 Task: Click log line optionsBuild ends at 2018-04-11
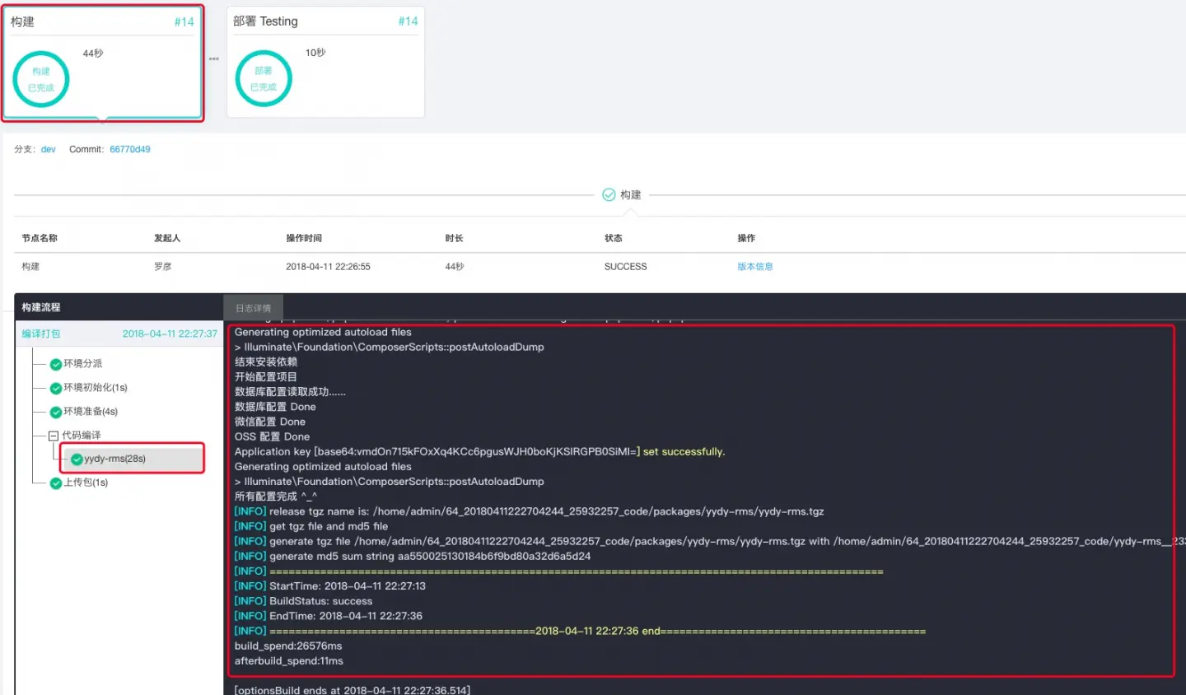(x=353, y=690)
